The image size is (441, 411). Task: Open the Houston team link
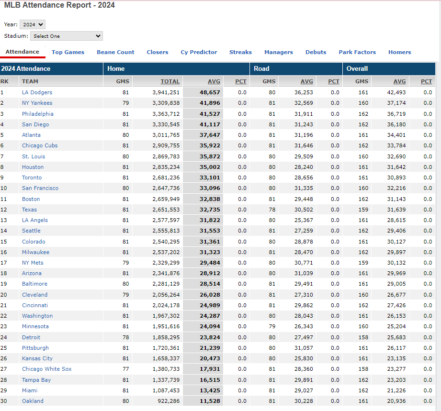33,167
